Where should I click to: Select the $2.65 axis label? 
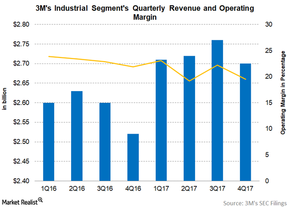(x=21, y=83)
